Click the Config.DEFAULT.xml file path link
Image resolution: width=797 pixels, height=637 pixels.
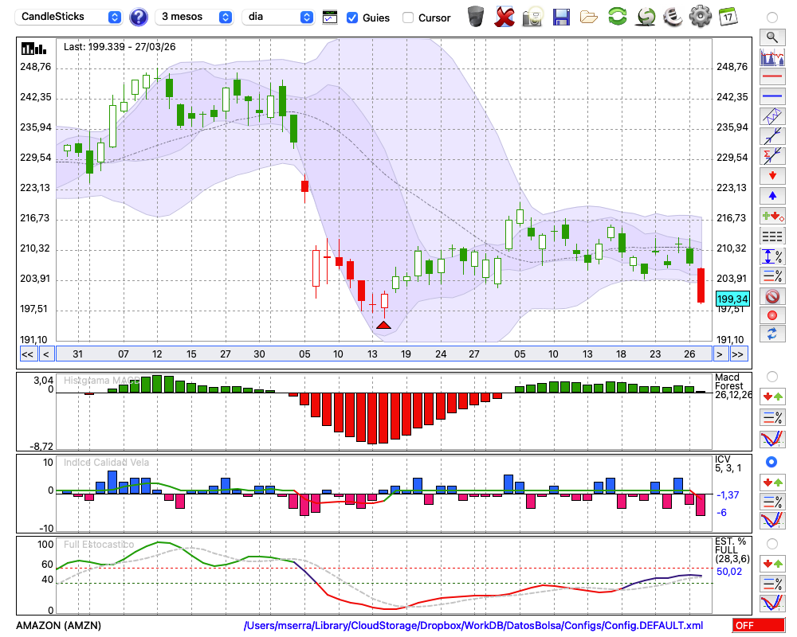point(473,626)
